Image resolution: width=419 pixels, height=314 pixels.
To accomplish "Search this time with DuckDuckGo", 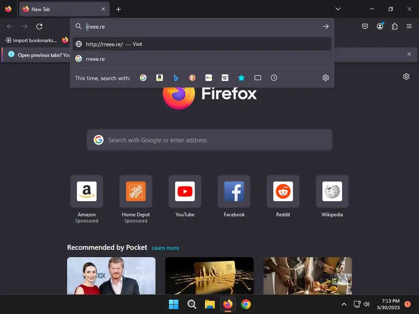I will [192, 78].
